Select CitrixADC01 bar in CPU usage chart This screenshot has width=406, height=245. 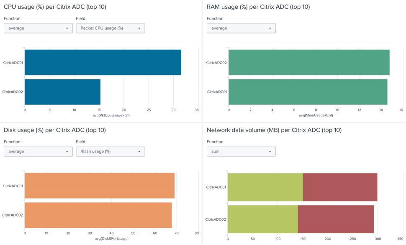[103, 62]
